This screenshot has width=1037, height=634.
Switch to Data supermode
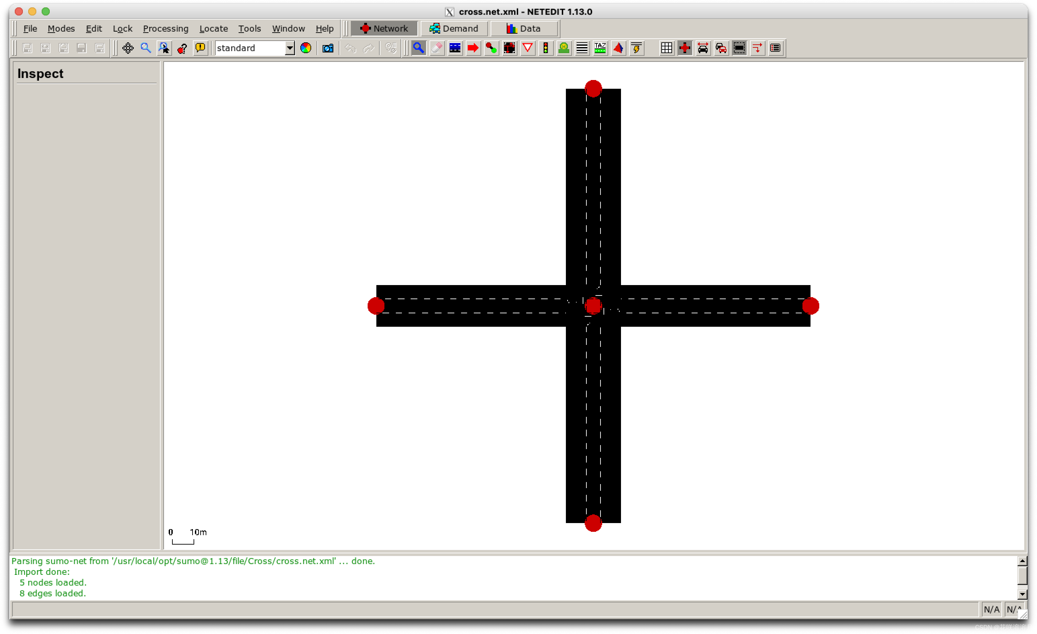524,29
